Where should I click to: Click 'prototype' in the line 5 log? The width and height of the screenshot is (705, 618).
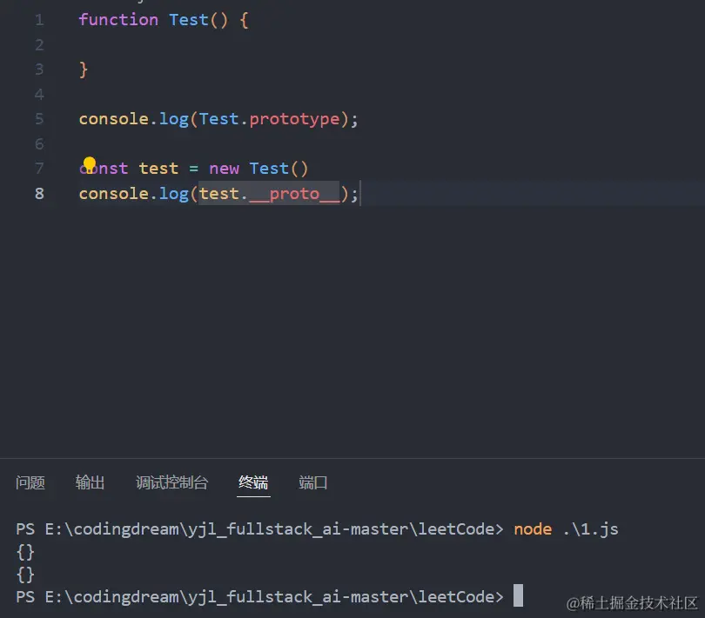click(294, 119)
